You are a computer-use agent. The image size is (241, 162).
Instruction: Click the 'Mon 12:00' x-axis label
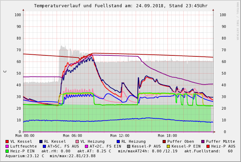[120, 136]
